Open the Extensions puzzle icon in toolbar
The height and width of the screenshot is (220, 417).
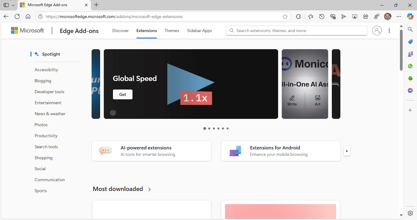298,17
